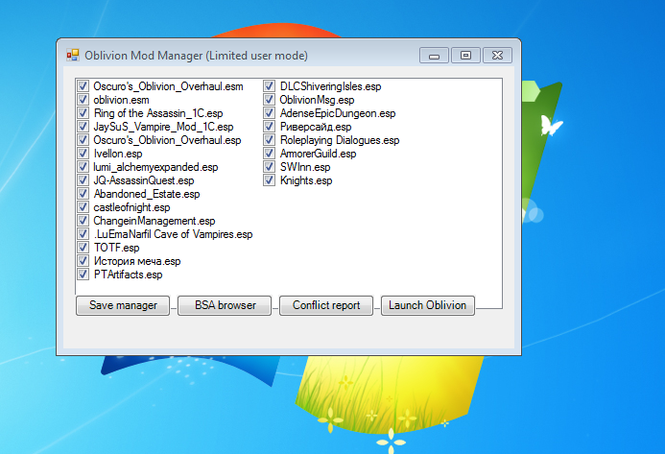Image resolution: width=665 pixels, height=454 pixels.
Task: Toggle the TOTF.esp checkbox
Action: (83, 248)
